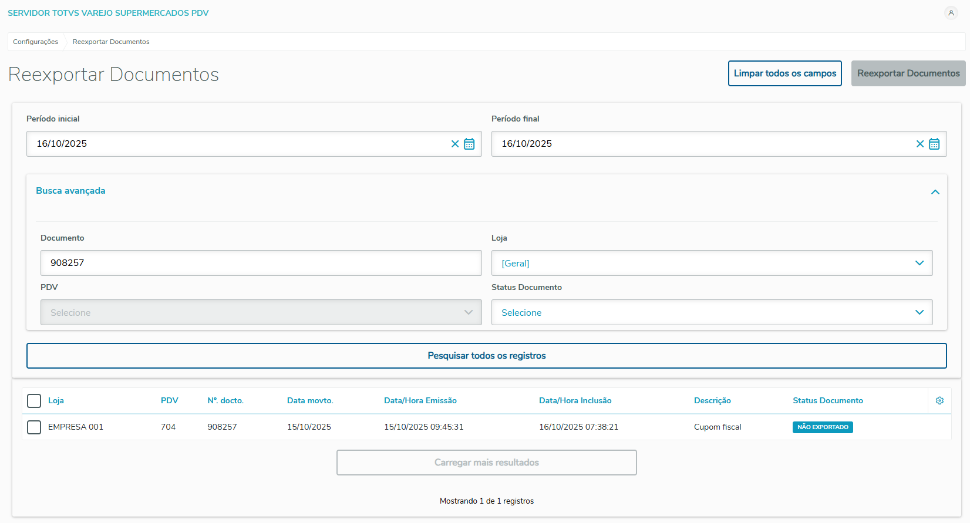Screen dimensions: 970x523
Task: Check the EMPRESA 001 row checkbox
Action: tap(34, 427)
